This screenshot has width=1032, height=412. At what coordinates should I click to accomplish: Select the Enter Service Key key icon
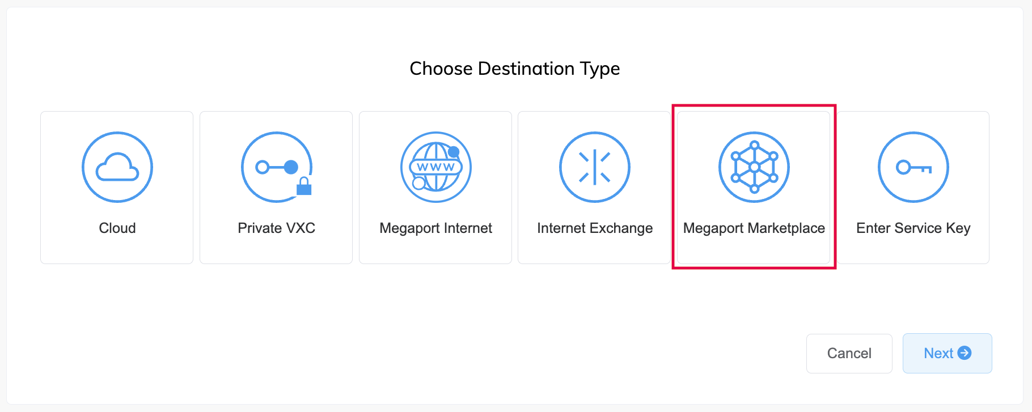[913, 167]
